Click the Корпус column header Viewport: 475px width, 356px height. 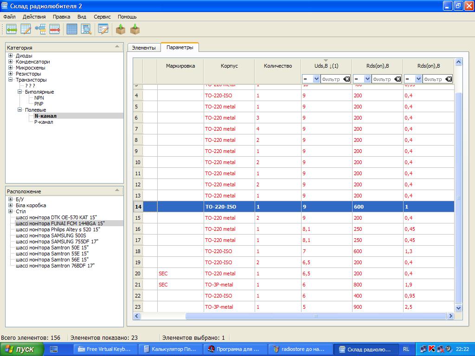click(229, 66)
